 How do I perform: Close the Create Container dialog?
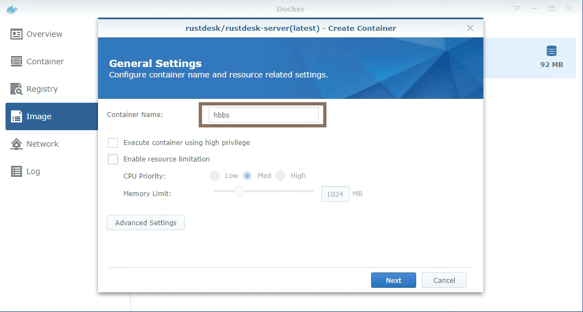[x=470, y=28]
